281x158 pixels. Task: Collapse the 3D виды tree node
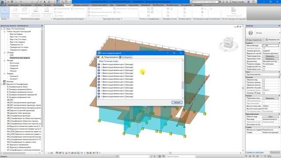click(x=4, y=53)
